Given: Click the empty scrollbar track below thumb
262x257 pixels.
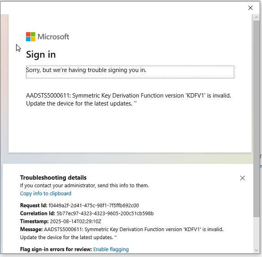Looking at the screenshot, I should tap(256, 232).
